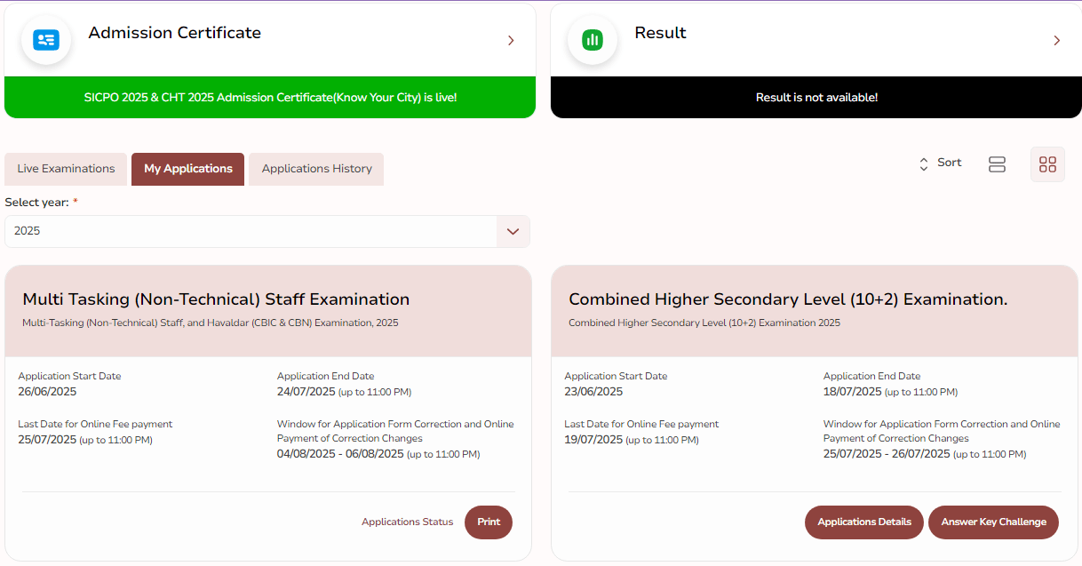
Task: Click the year dropdown chevron arrow
Action: point(513,230)
